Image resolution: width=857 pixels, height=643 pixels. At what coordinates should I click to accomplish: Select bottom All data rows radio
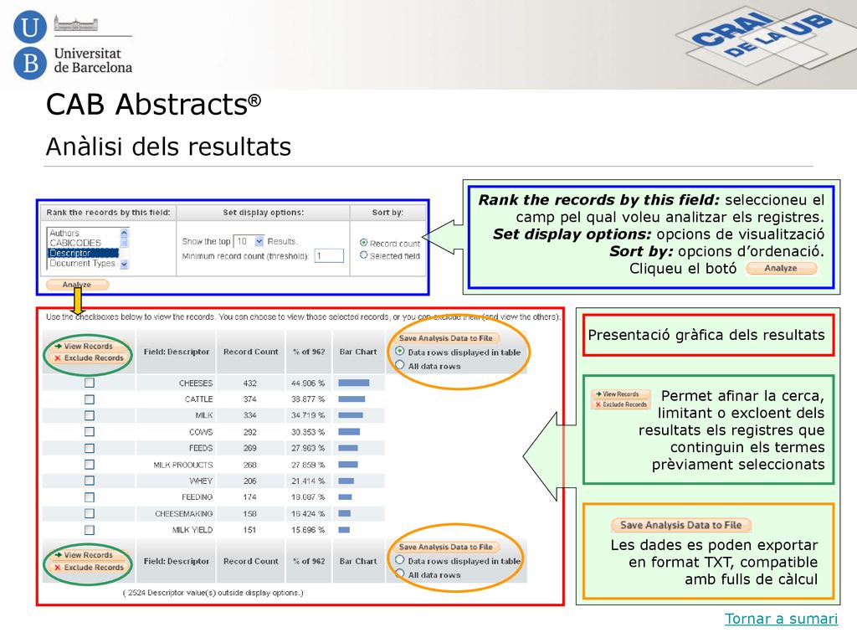click(x=399, y=574)
